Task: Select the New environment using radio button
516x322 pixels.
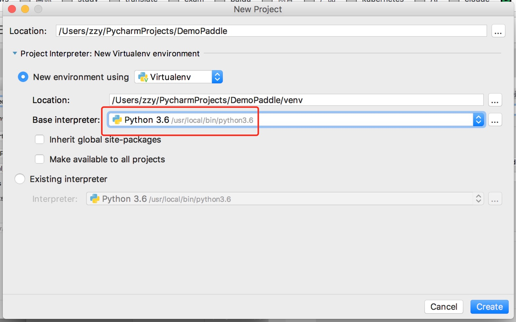Action: [23, 77]
